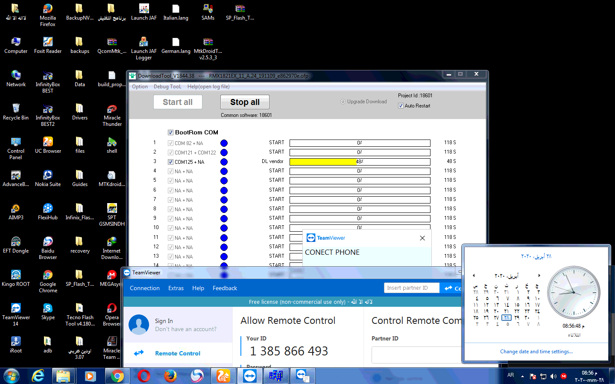
Task: Open Internet Explorer from taskbar
Action: coord(38,376)
